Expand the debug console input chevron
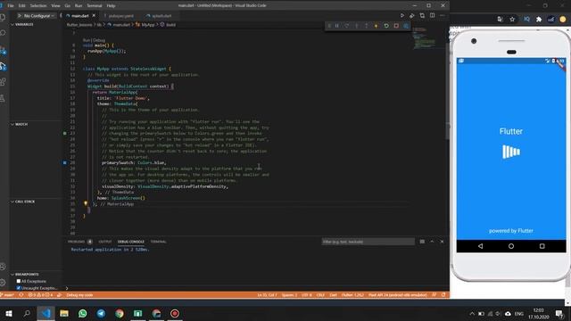The image size is (571, 321). pos(67,288)
